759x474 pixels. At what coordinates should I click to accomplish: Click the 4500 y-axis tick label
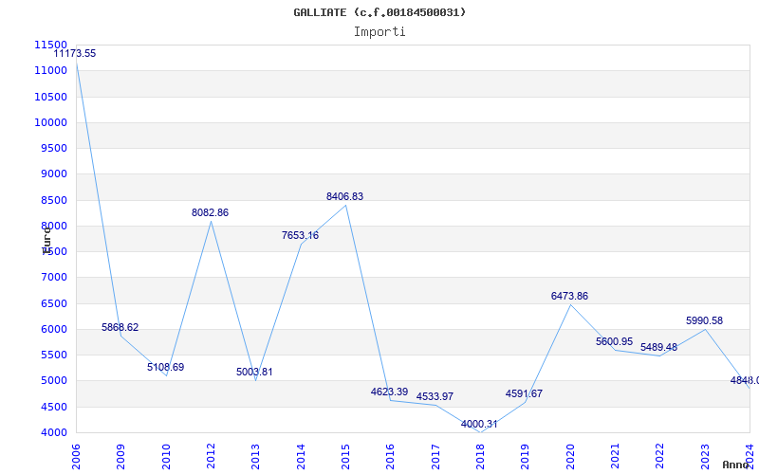(53, 408)
